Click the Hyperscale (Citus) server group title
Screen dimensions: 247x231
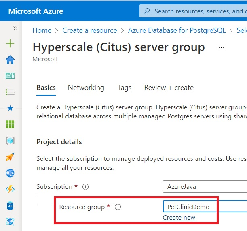pos(118,47)
